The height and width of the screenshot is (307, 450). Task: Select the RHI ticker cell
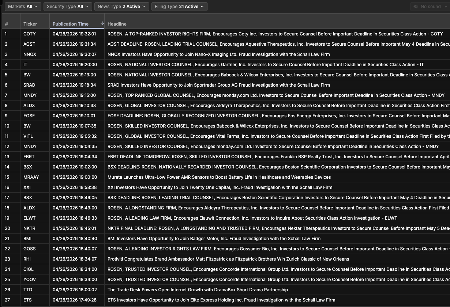27,259
